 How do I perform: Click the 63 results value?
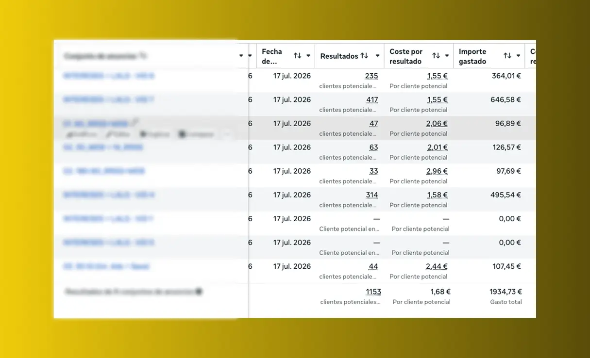click(374, 147)
